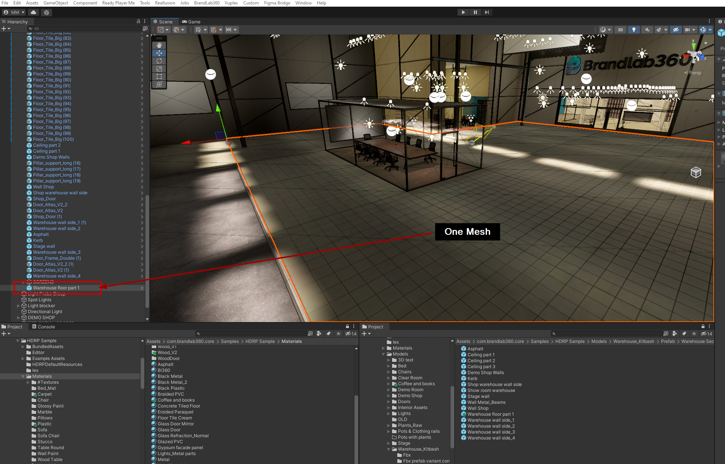Expand the DEMO SHOP hierarchy item
725x464 pixels.
(x=18, y=318)
